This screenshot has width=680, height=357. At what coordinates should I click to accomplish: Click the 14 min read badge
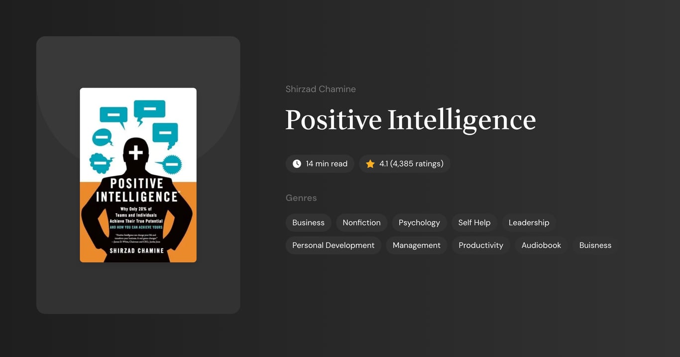pyautogui.click(x=320, y=163)
